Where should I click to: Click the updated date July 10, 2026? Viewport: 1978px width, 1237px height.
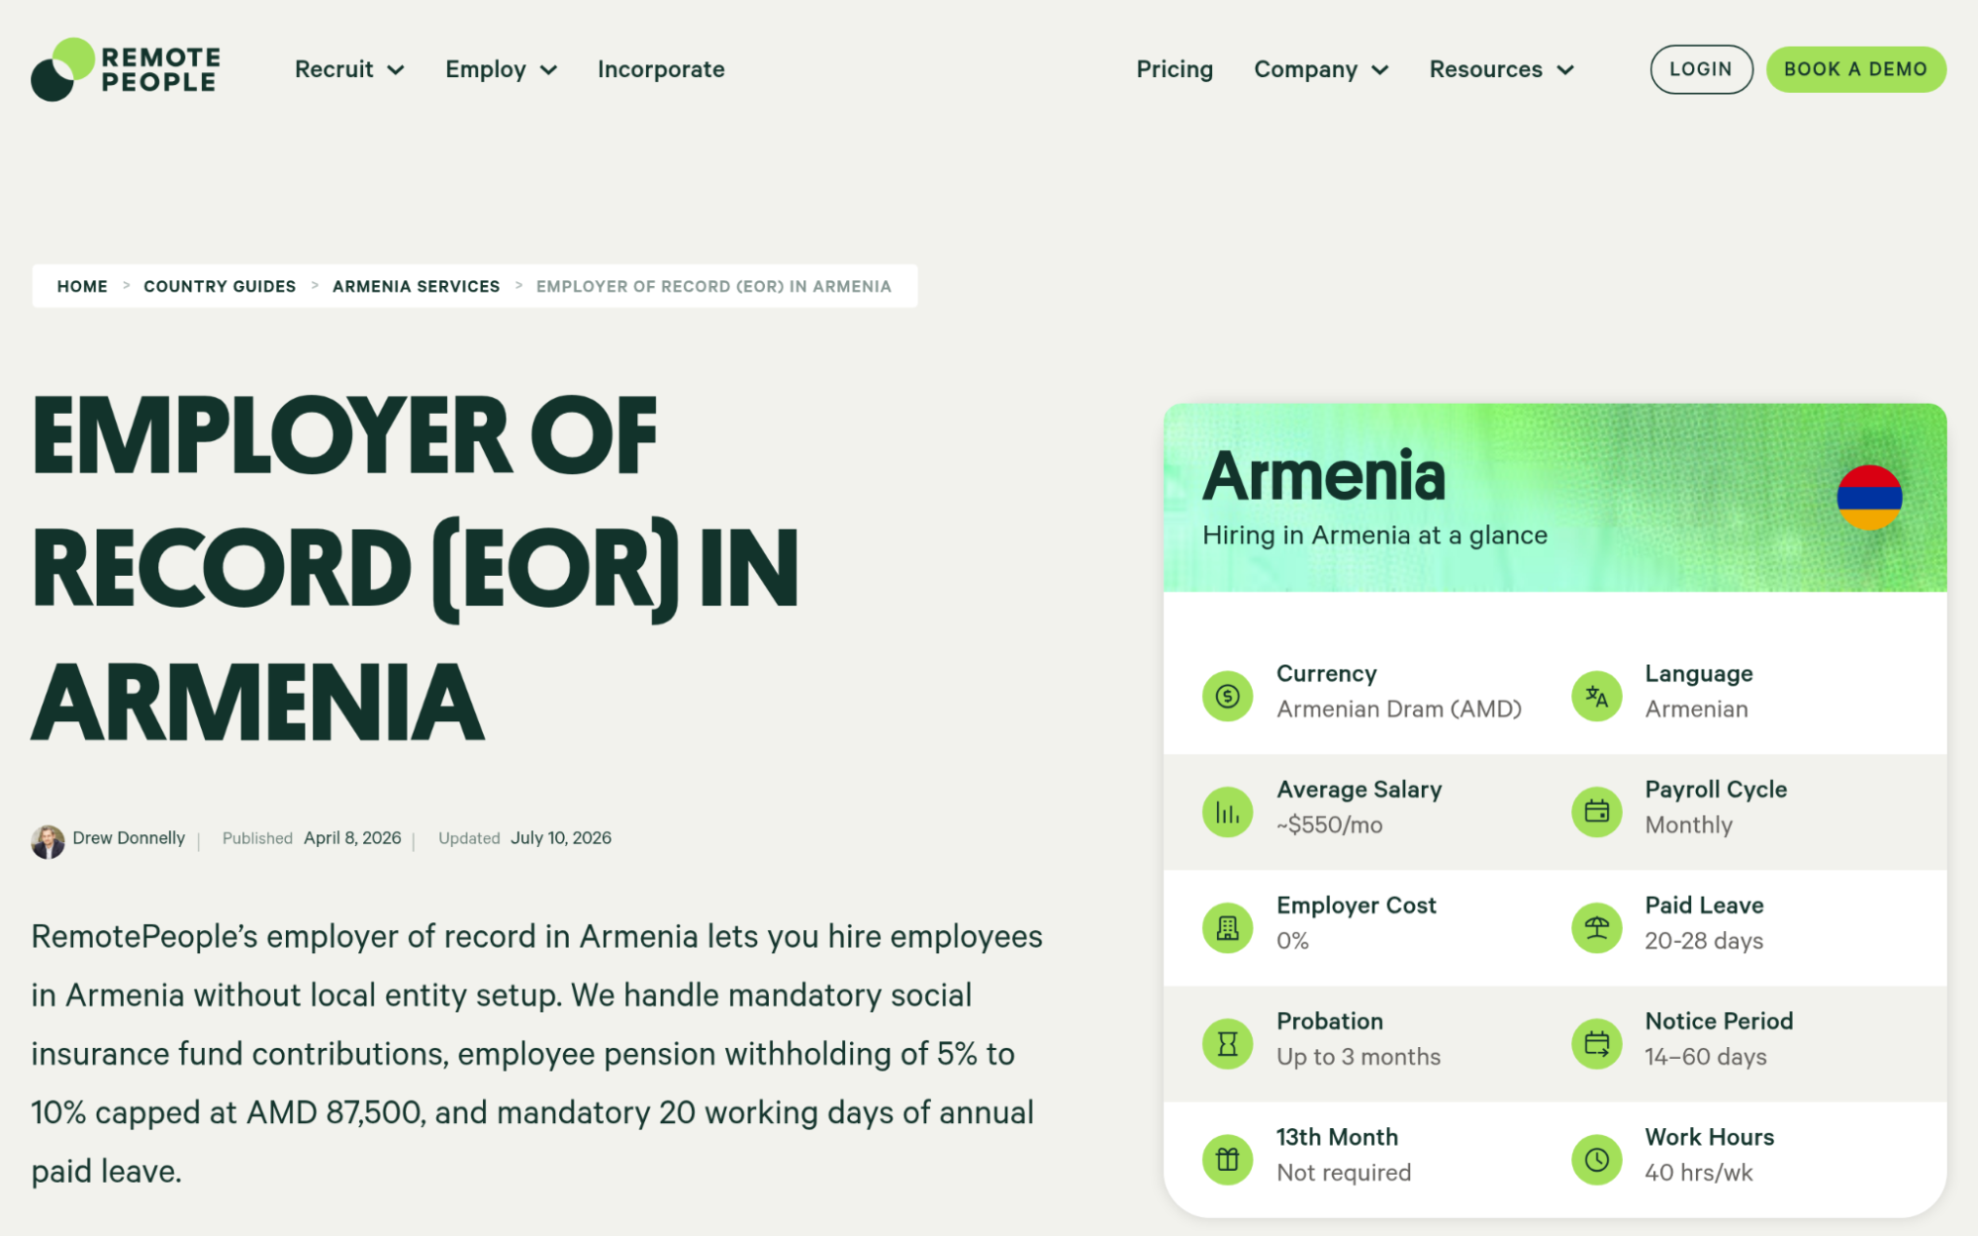(x=561, y=838)
